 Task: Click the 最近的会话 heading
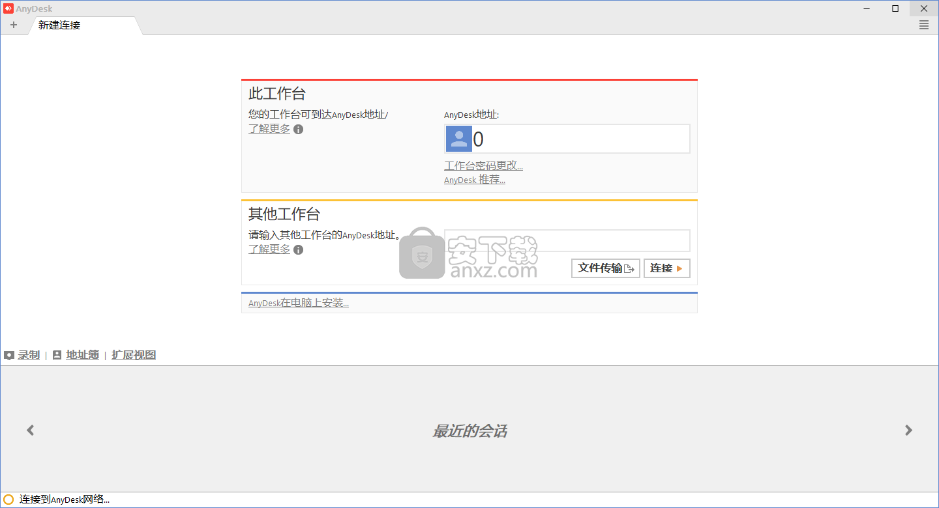(469, 431)
